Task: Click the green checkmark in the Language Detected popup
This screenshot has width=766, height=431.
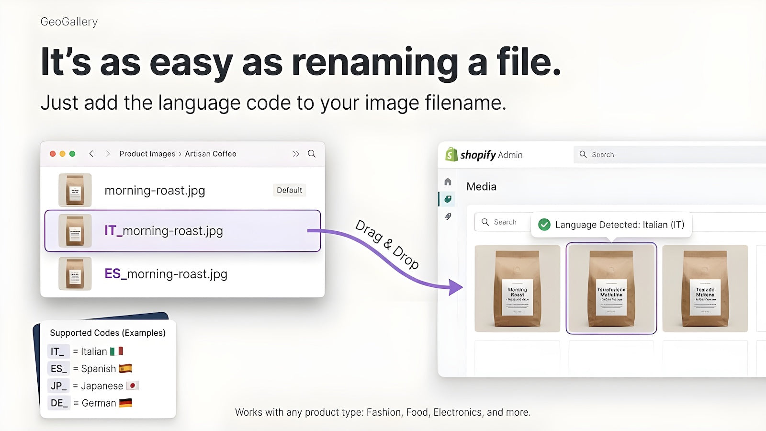Action: tap(544, 225)
